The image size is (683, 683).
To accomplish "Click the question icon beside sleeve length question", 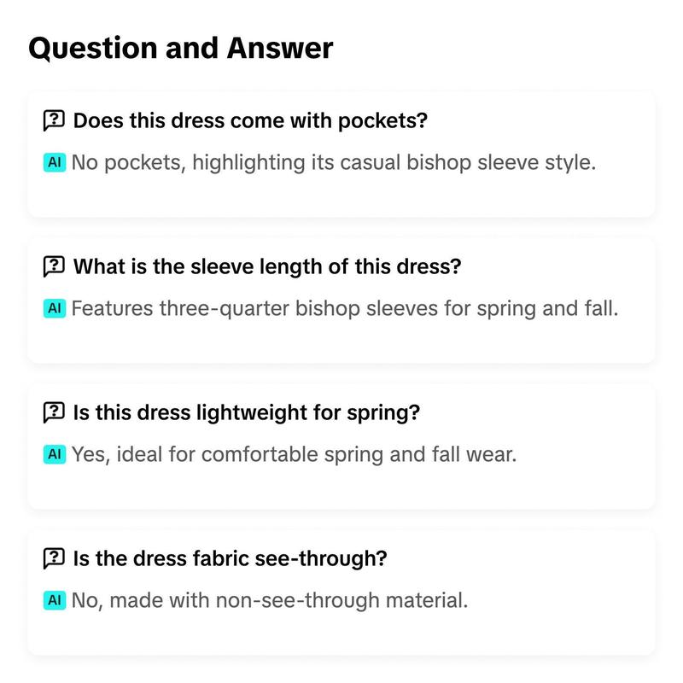I will tap(54, 266).
